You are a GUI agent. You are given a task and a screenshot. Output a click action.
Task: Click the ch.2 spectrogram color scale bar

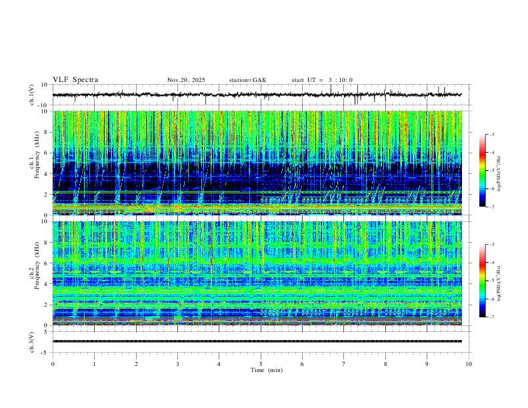[483, 281]
